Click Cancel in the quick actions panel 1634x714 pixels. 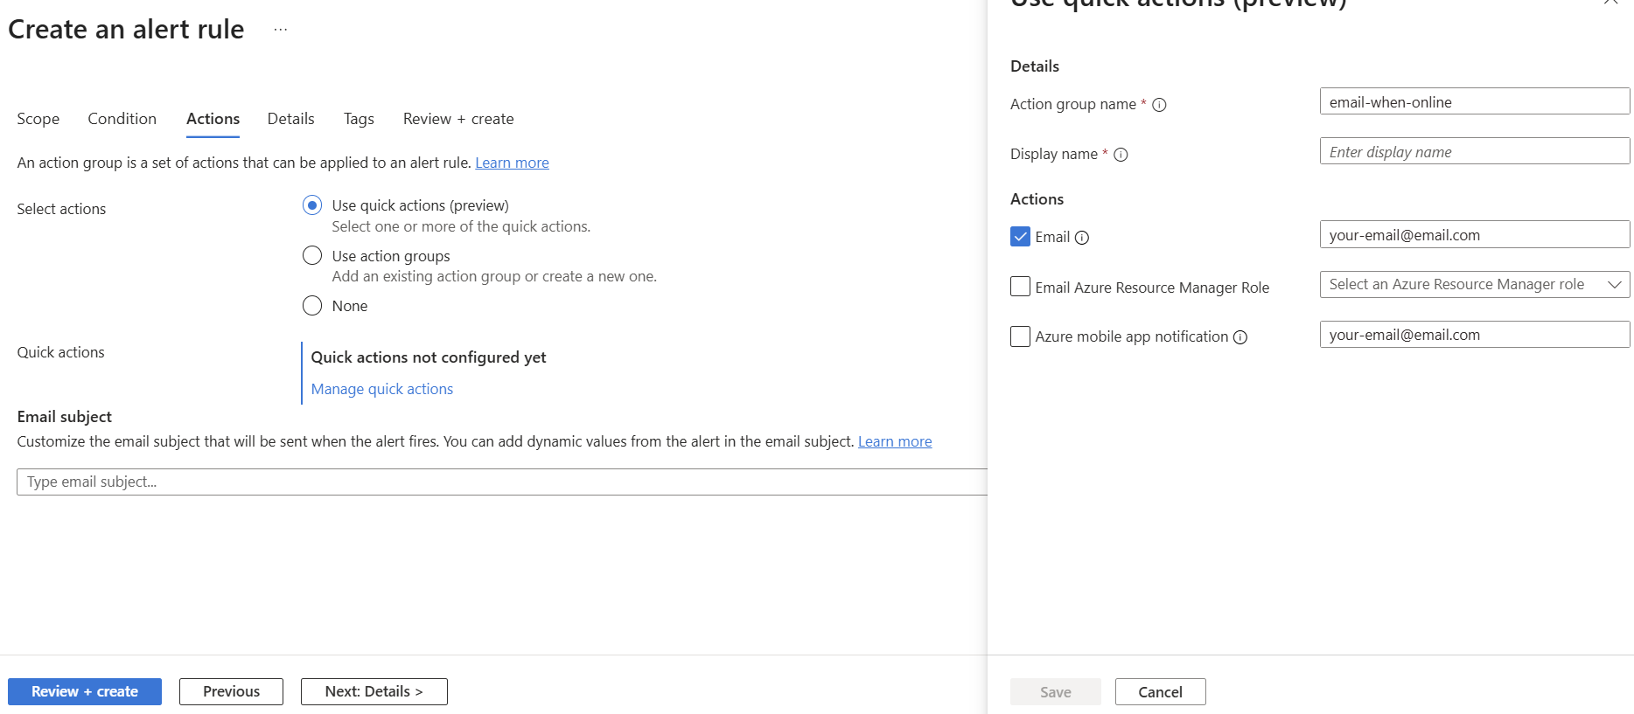[x=1160, y=692]
